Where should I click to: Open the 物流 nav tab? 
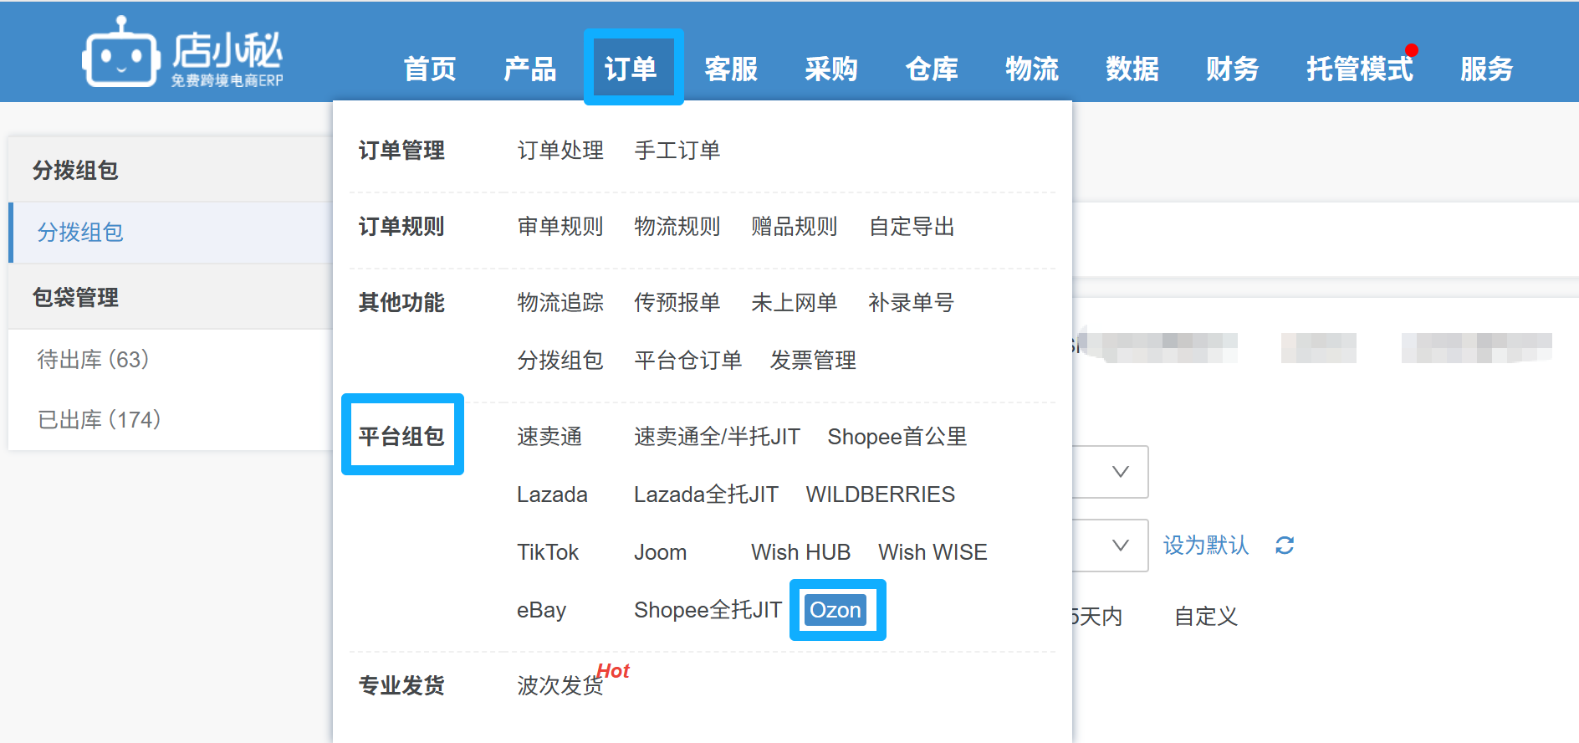click(x=1032, y=69)
